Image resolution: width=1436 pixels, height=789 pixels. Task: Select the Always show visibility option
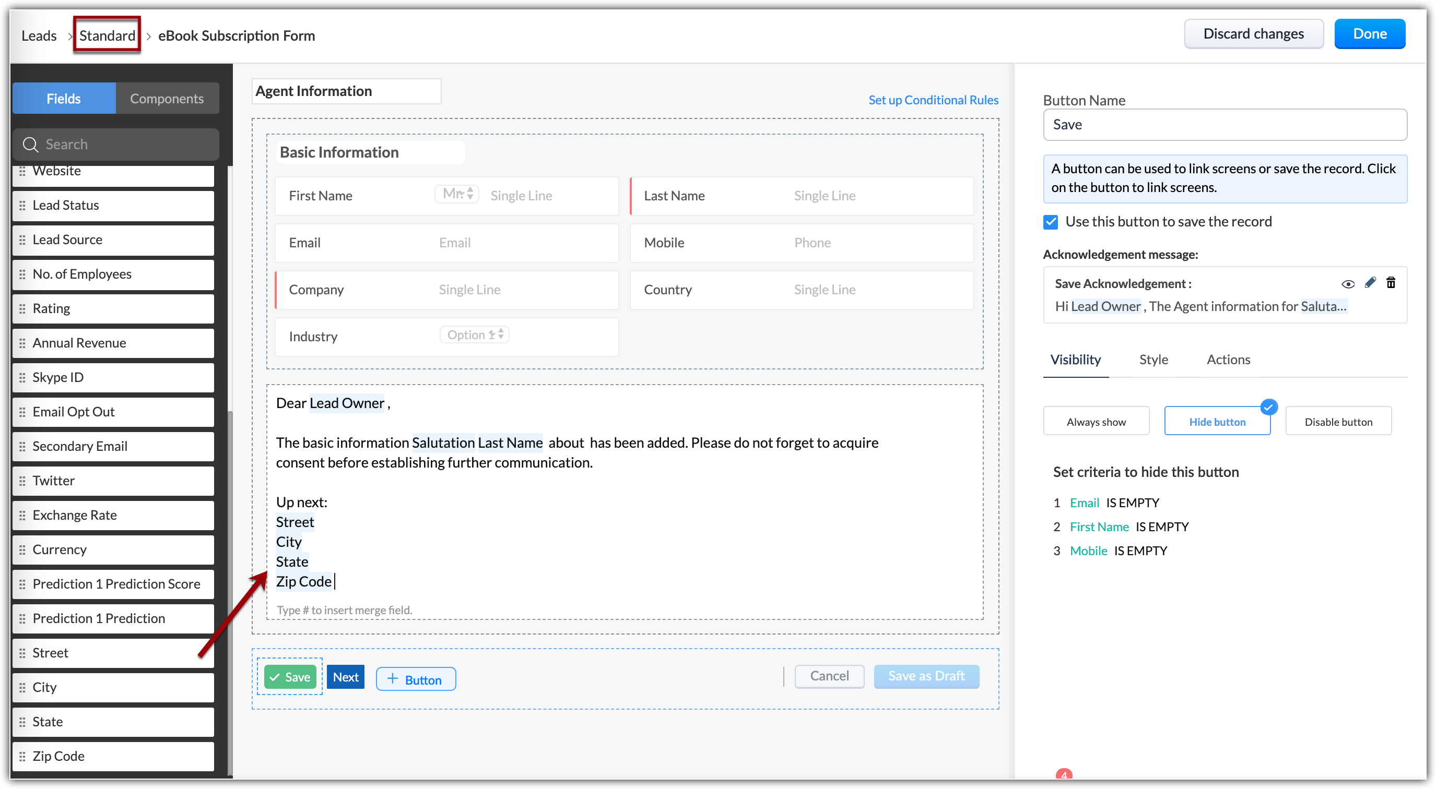point(1096,421)
